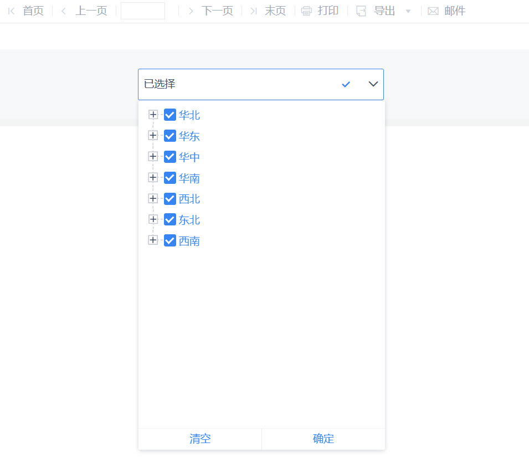Uncheck the 西北 checkbox
The width and height of the screenshot is (529, 473).
[x=170, y=198]
